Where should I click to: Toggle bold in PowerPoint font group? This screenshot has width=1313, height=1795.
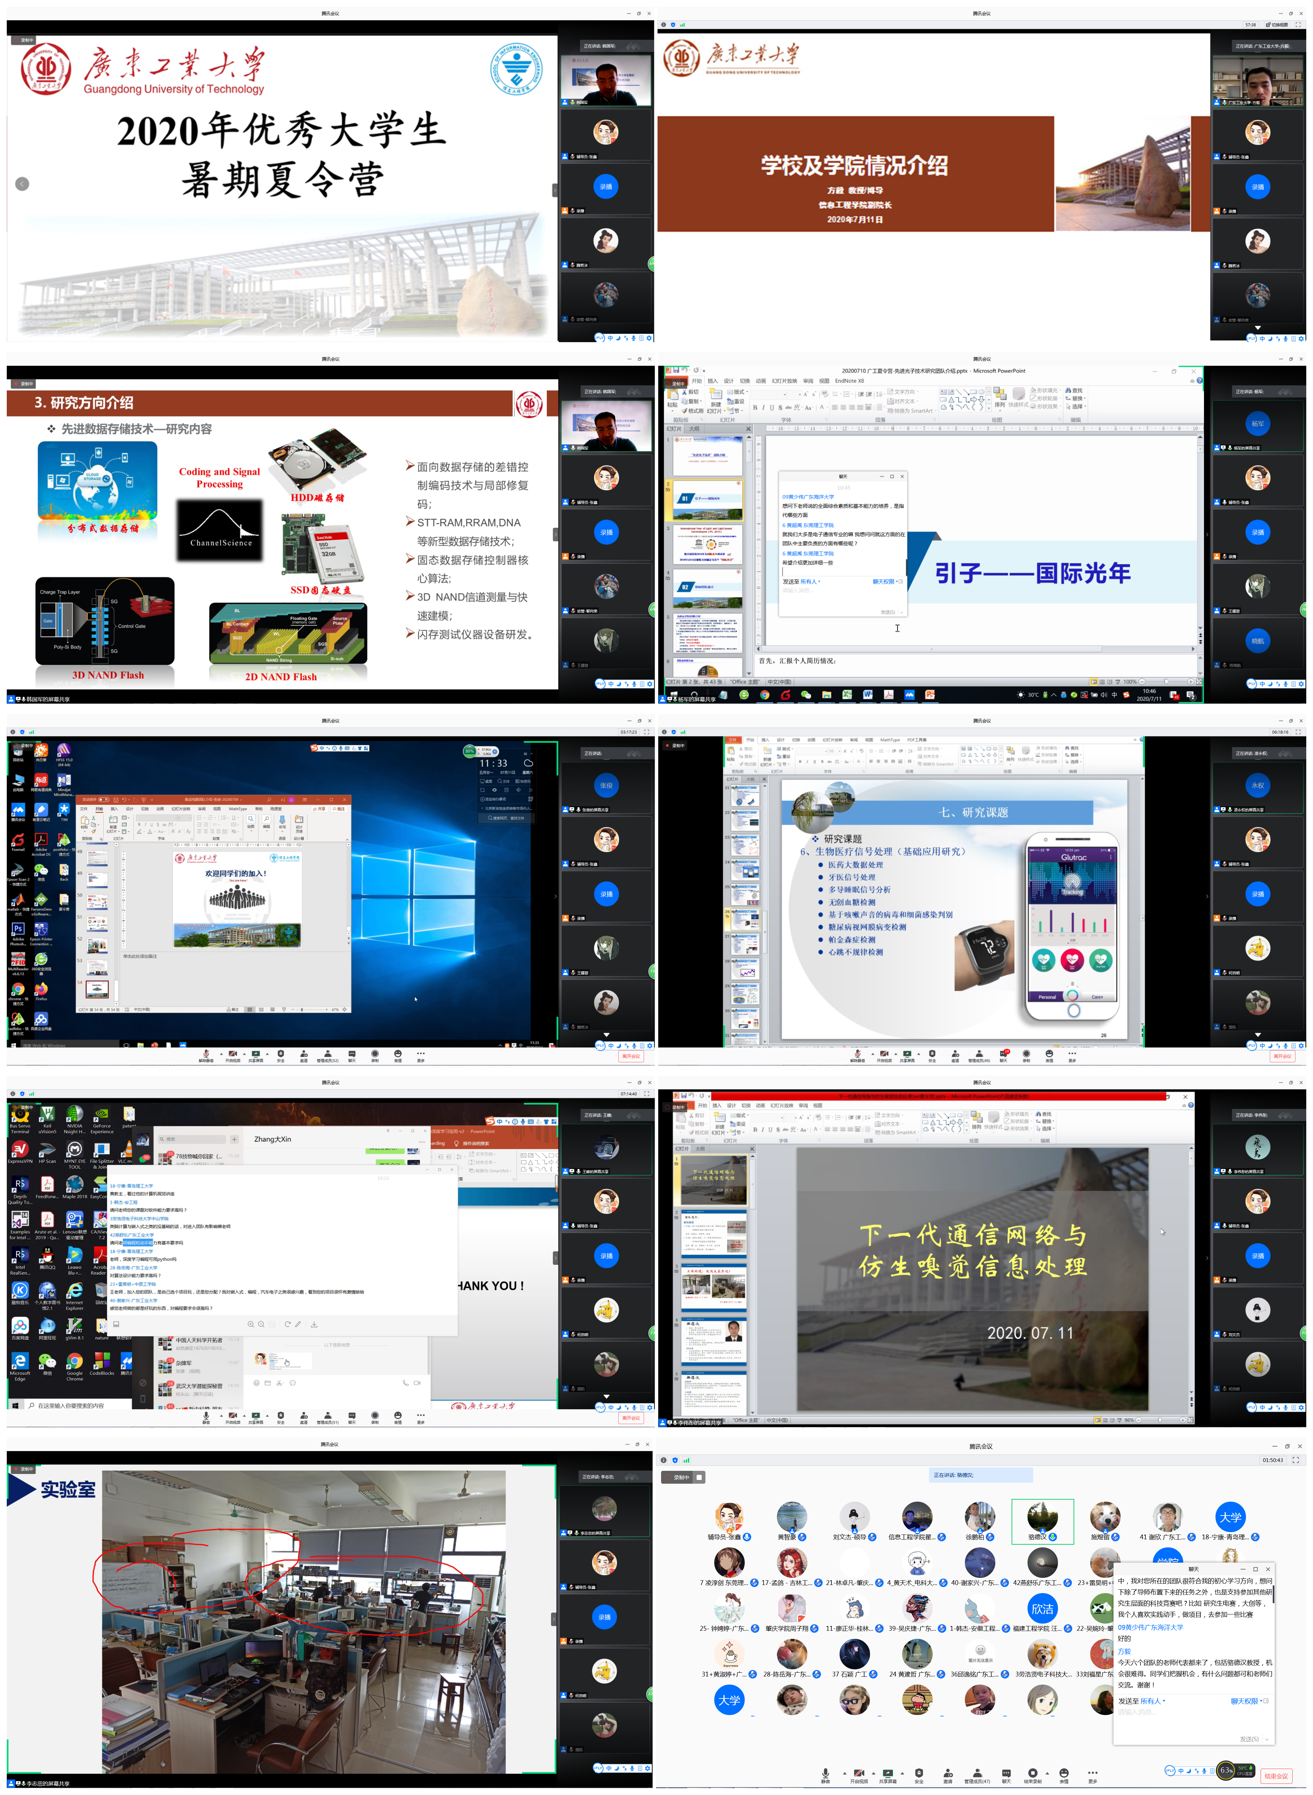755,408
